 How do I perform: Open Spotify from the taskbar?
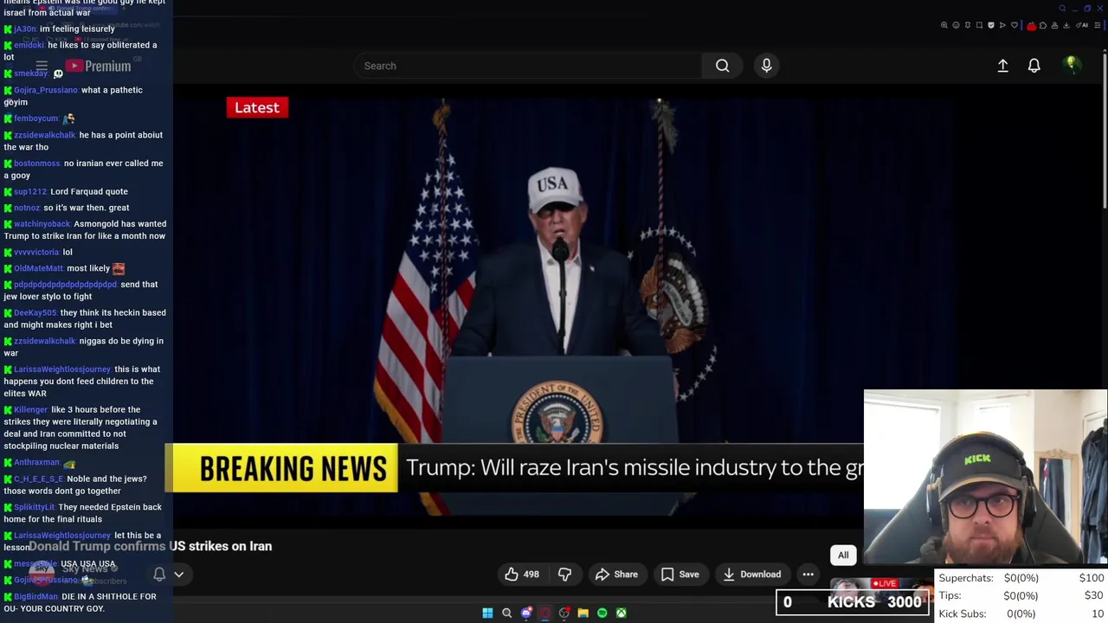pyautogui.click(x=602, y=613)
